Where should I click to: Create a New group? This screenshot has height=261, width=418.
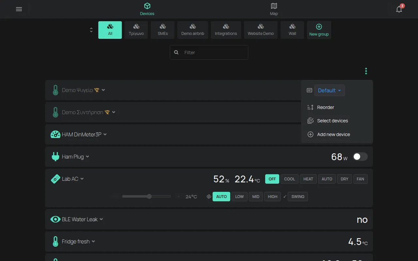point(319,30)
